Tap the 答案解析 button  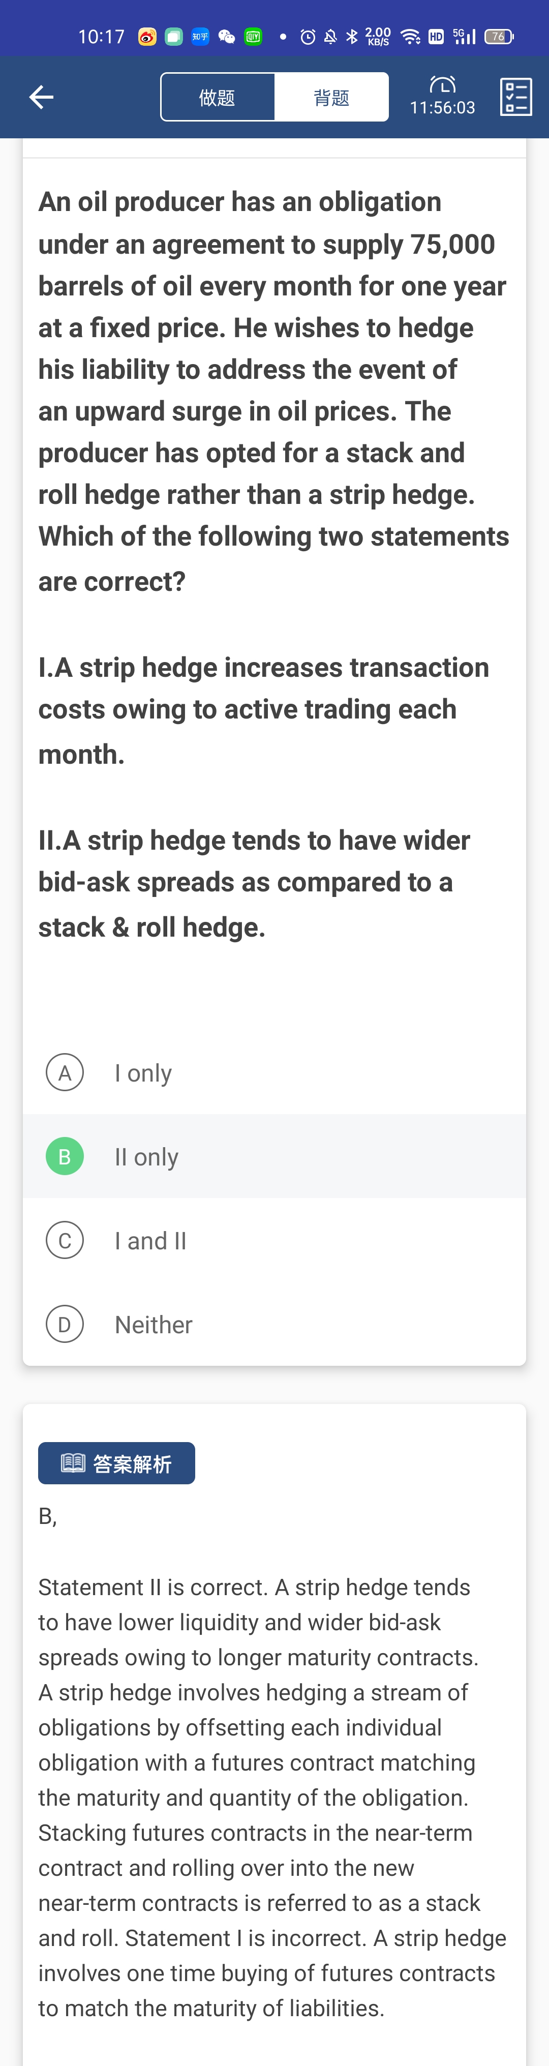117,1463
